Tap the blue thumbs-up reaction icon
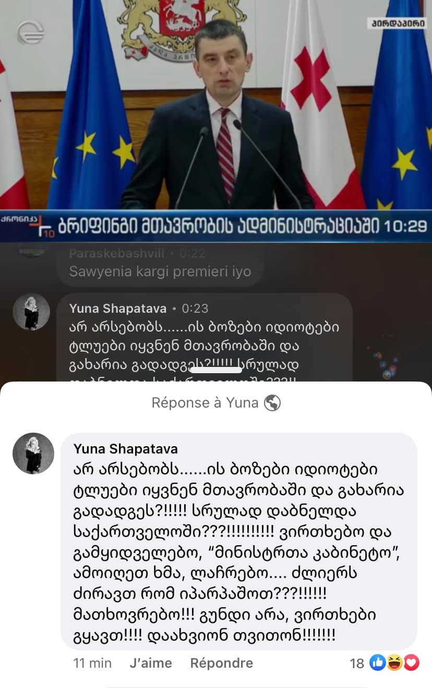Viewport: 432px width, 688px height. click(x=377, y=663)
